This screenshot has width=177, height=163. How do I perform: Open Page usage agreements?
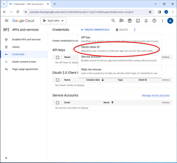point(25,69)
